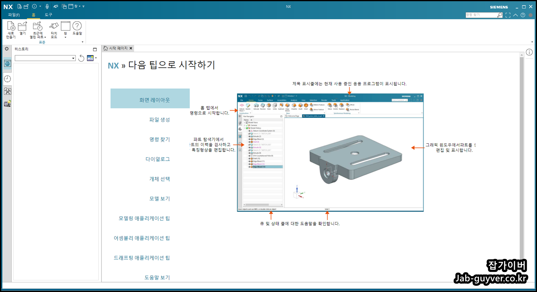
Task: Click 모델링 애플리케이션 팁 link
Action: tap(144, 218)
